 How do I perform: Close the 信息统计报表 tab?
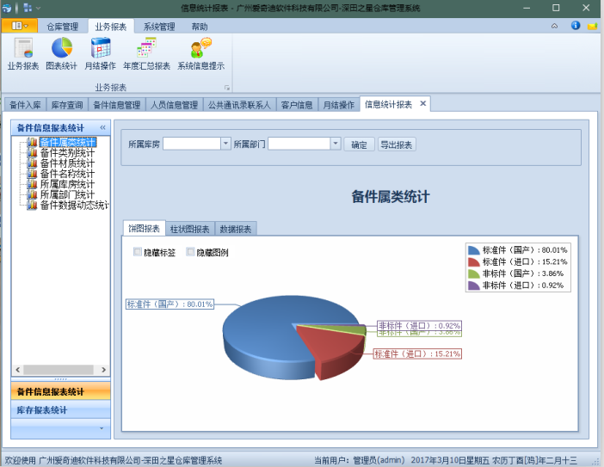422,103
